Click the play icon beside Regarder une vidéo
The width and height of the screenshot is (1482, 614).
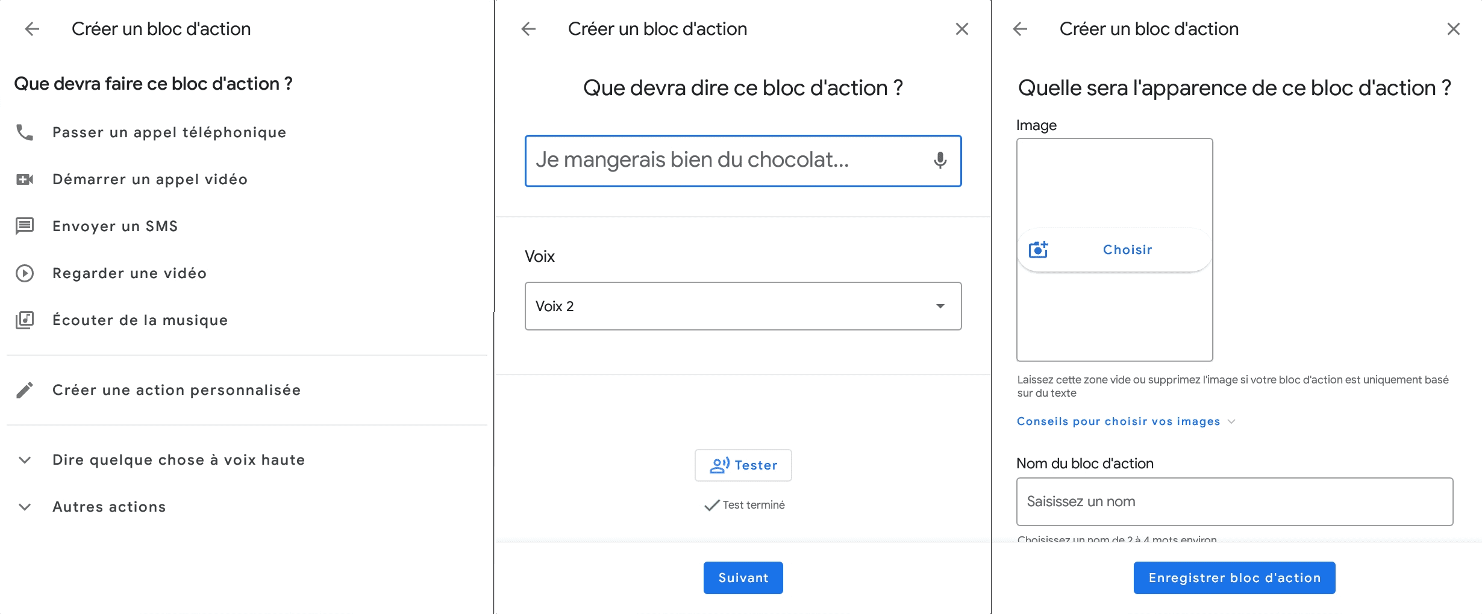coord(25,273)
